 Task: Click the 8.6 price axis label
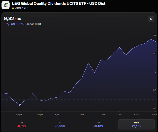(x=155, y=108)
